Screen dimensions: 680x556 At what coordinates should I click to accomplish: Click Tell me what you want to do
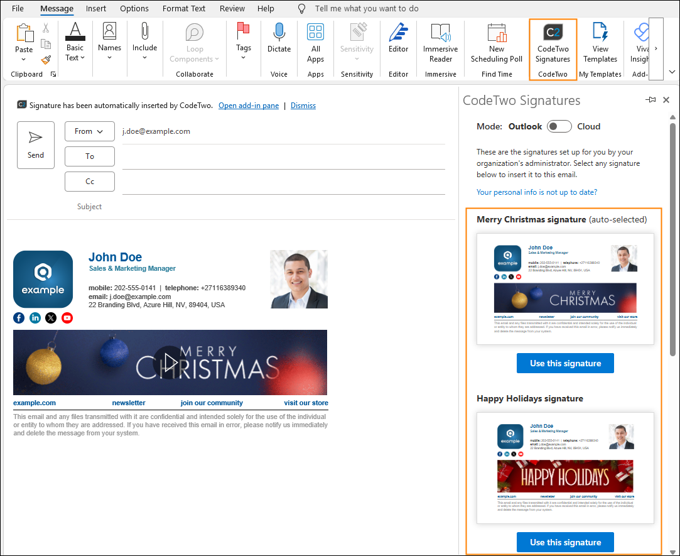[x=367, y=9]
